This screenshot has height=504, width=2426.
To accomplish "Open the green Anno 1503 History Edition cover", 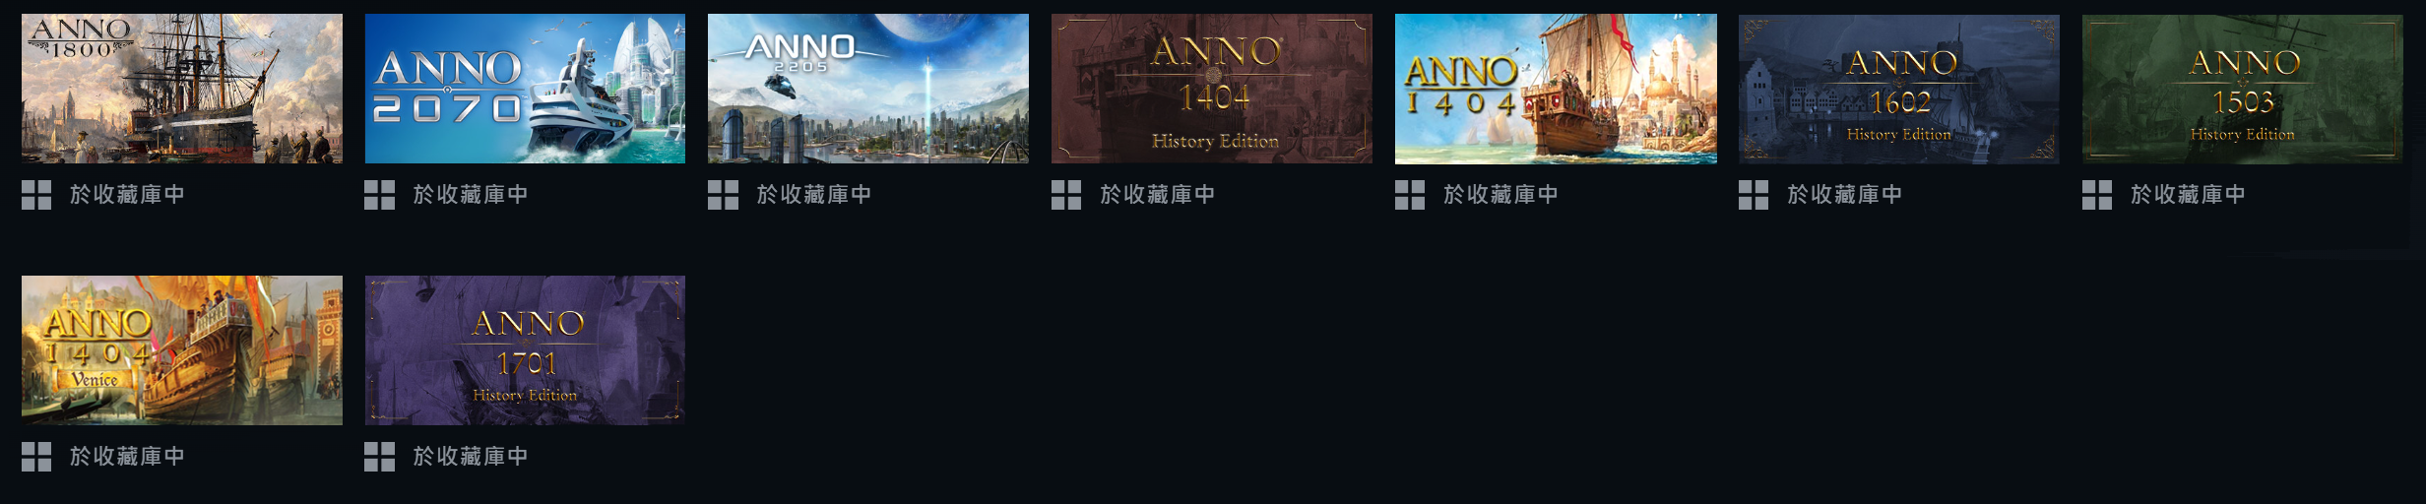I will pyautogui.click(x=2243, y=89).
